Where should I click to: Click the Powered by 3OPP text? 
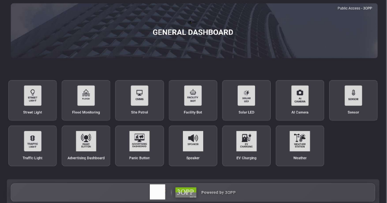[x=218, y=192]
